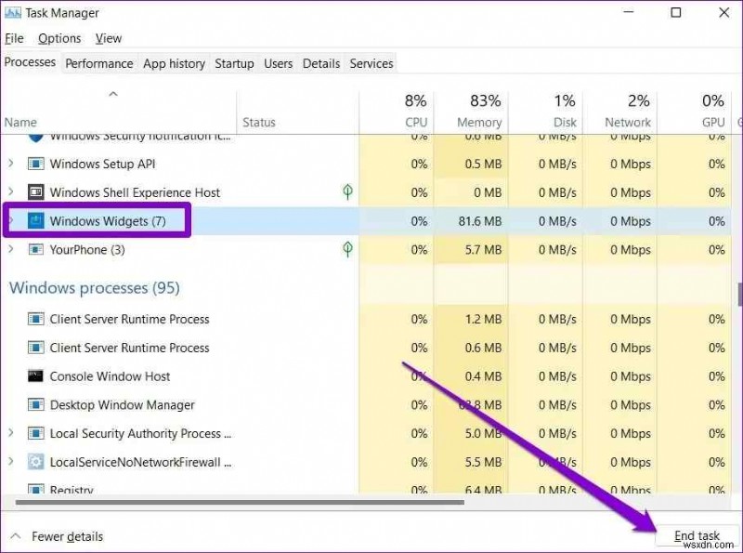Screen dimensions: 743x553
Task: Switch to the Performance tab
Action: point(98,63)
